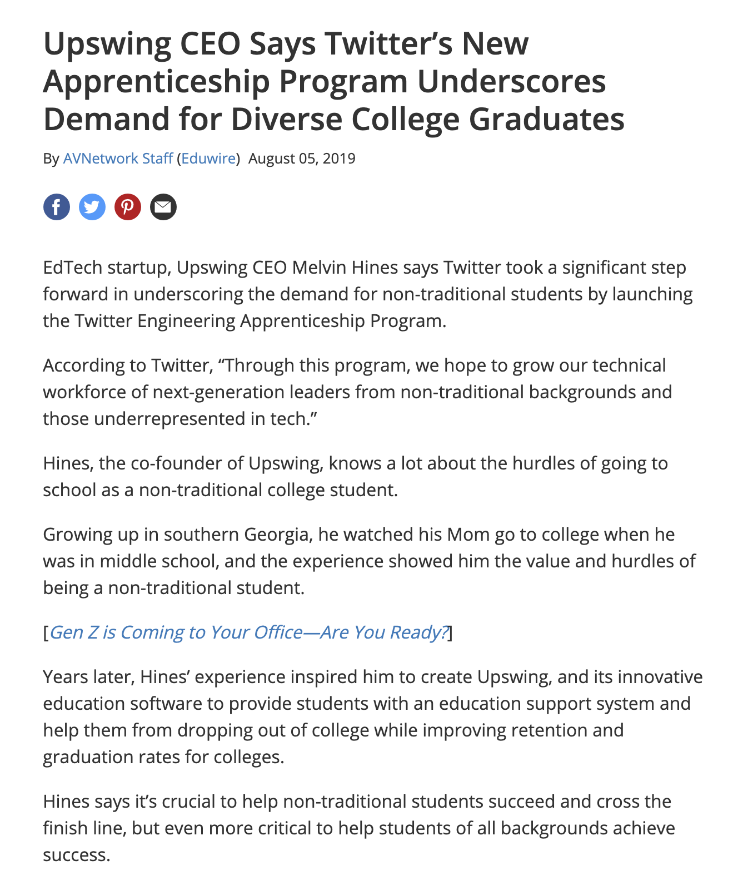Click the phrase 'Twitter Engineering Apprenticeship Program'
The image size is (738, 880).
pyautogui.click(x=258, y=321)
